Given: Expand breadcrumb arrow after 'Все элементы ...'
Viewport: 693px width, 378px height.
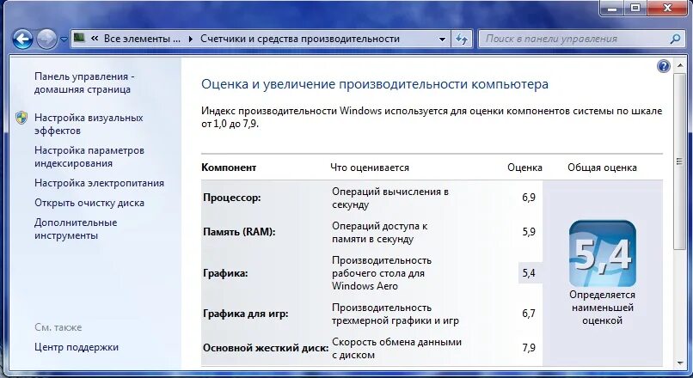Looking at the screenshot, I should 191,39.
